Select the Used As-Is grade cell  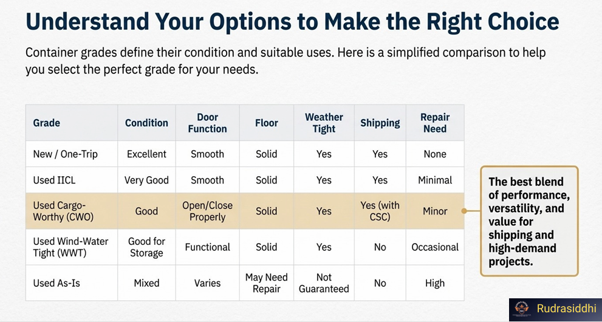[x=56, y=283]
